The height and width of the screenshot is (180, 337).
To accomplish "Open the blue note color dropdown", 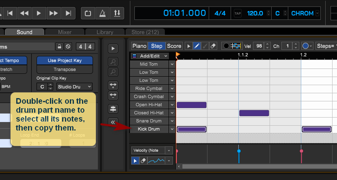I will click(x=307, y=46).
